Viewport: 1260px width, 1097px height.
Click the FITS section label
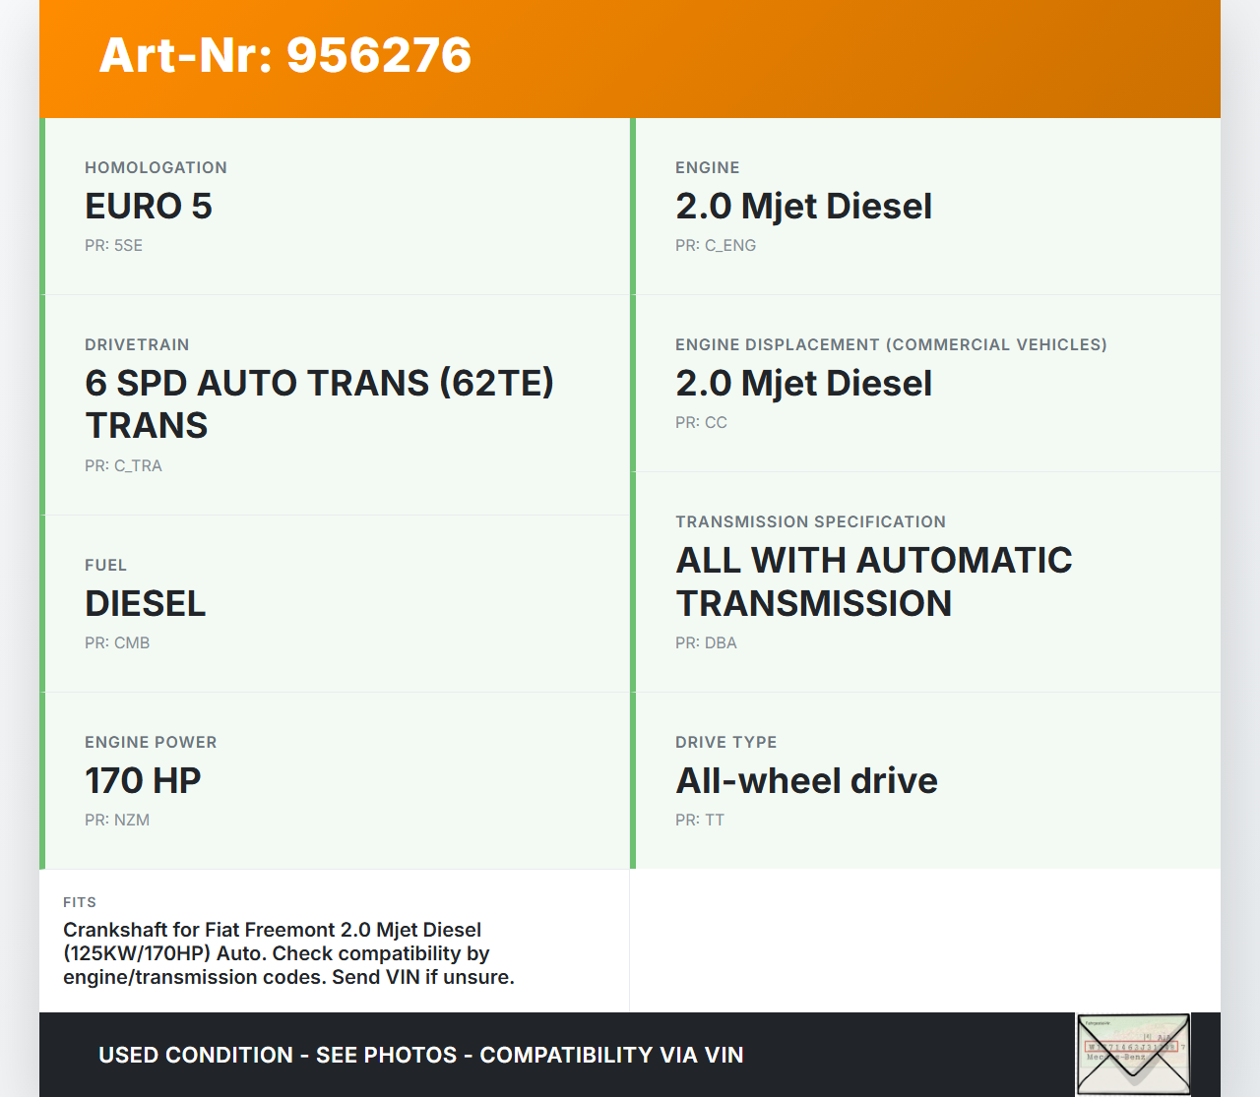(80, 902)
